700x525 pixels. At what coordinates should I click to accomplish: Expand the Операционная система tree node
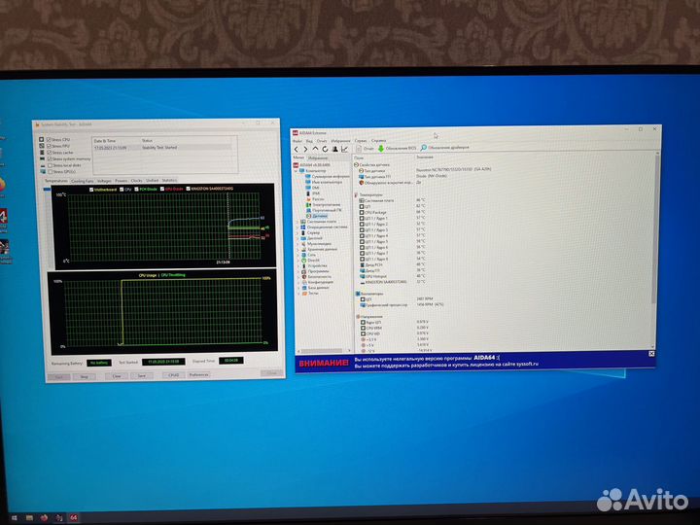(x=297, y=227)
